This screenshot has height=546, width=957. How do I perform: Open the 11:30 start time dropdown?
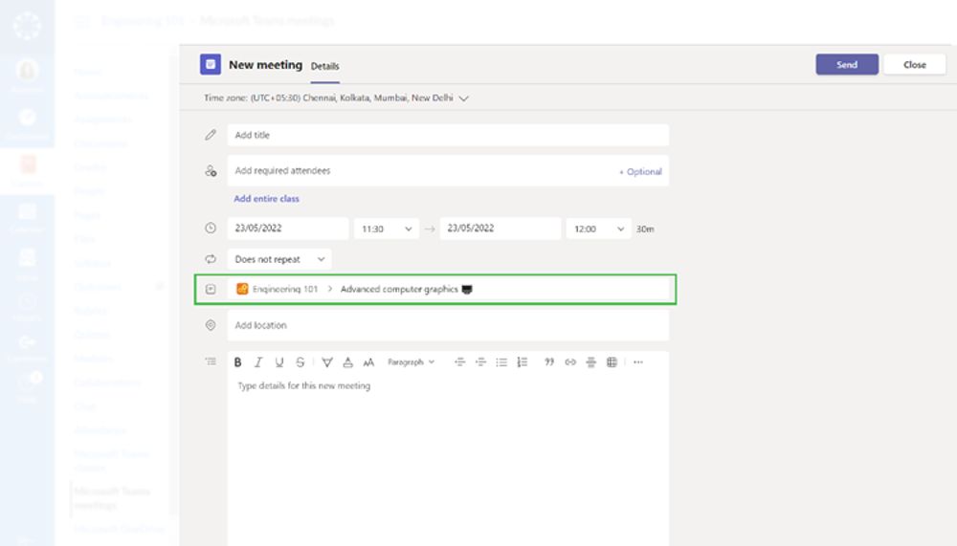[387, 229]
